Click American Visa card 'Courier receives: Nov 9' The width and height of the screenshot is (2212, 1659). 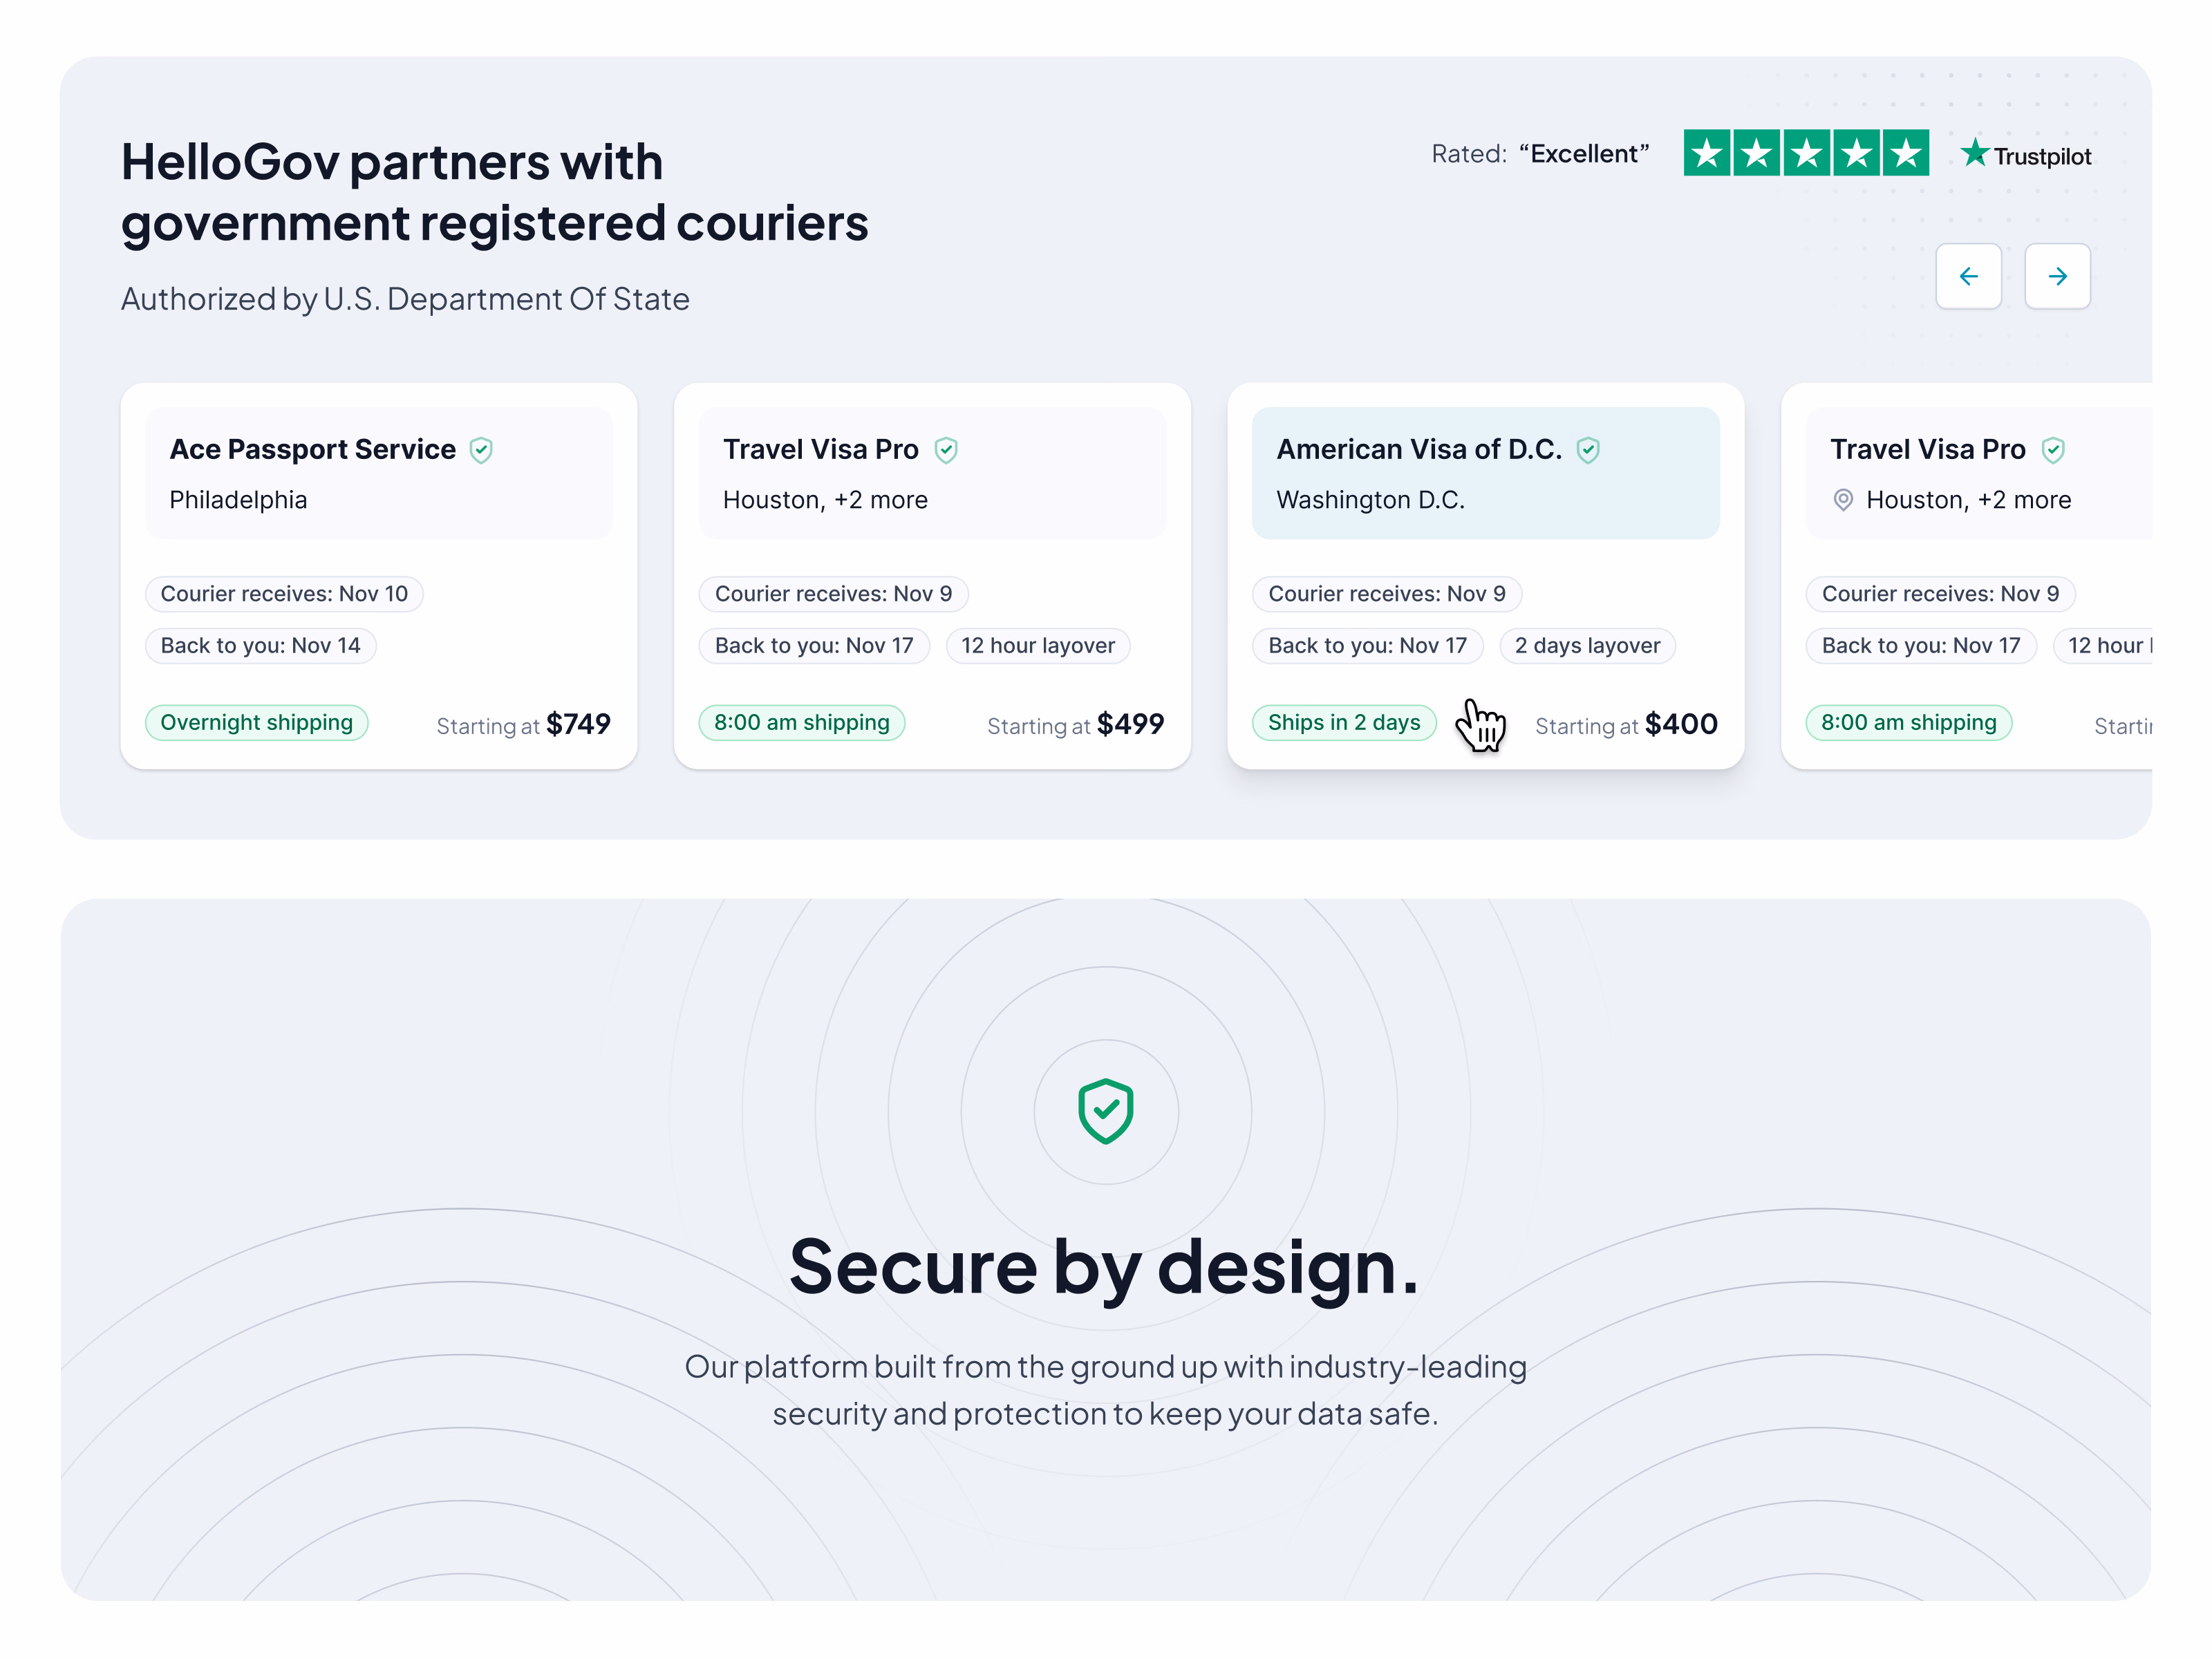(1386, 594)
